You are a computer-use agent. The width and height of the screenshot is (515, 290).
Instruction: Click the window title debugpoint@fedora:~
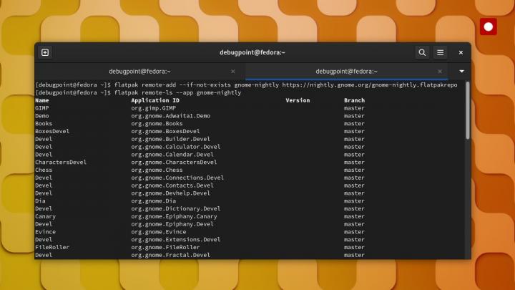[x=252, y=52]
